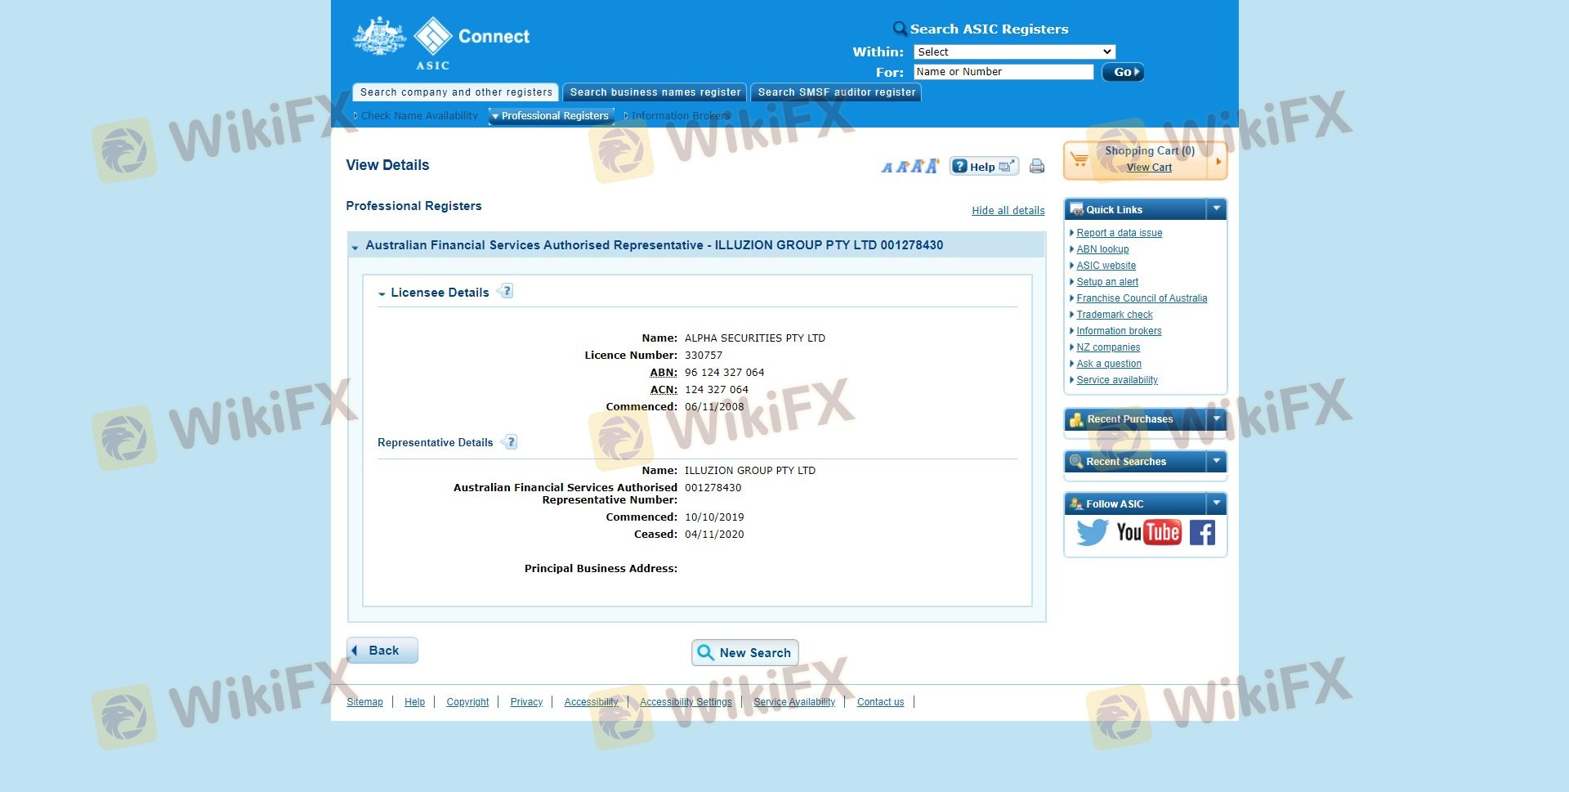Click the Representative Details help icon
This screenshot has width=1569, height=792.
point(510,442)
